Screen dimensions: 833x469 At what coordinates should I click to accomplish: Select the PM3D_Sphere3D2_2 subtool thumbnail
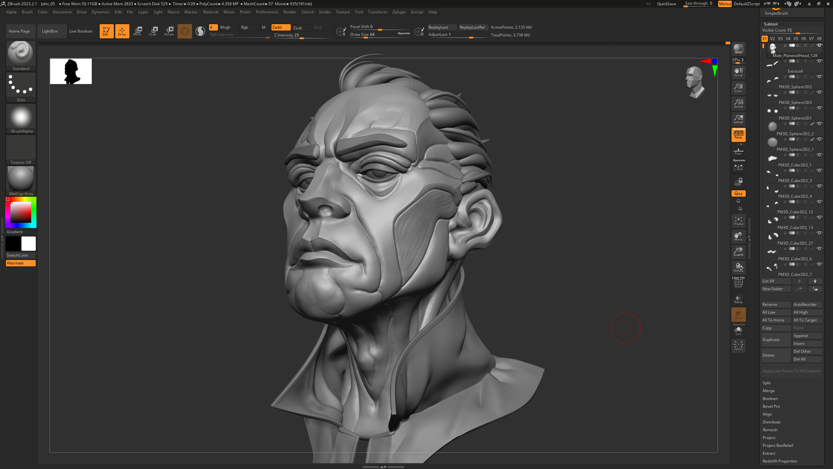(x=772, y=127)
